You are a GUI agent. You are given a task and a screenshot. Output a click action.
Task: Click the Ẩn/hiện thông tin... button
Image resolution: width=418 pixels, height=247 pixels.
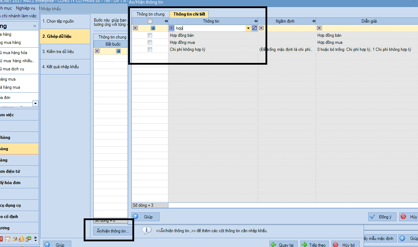click(113, 231)
